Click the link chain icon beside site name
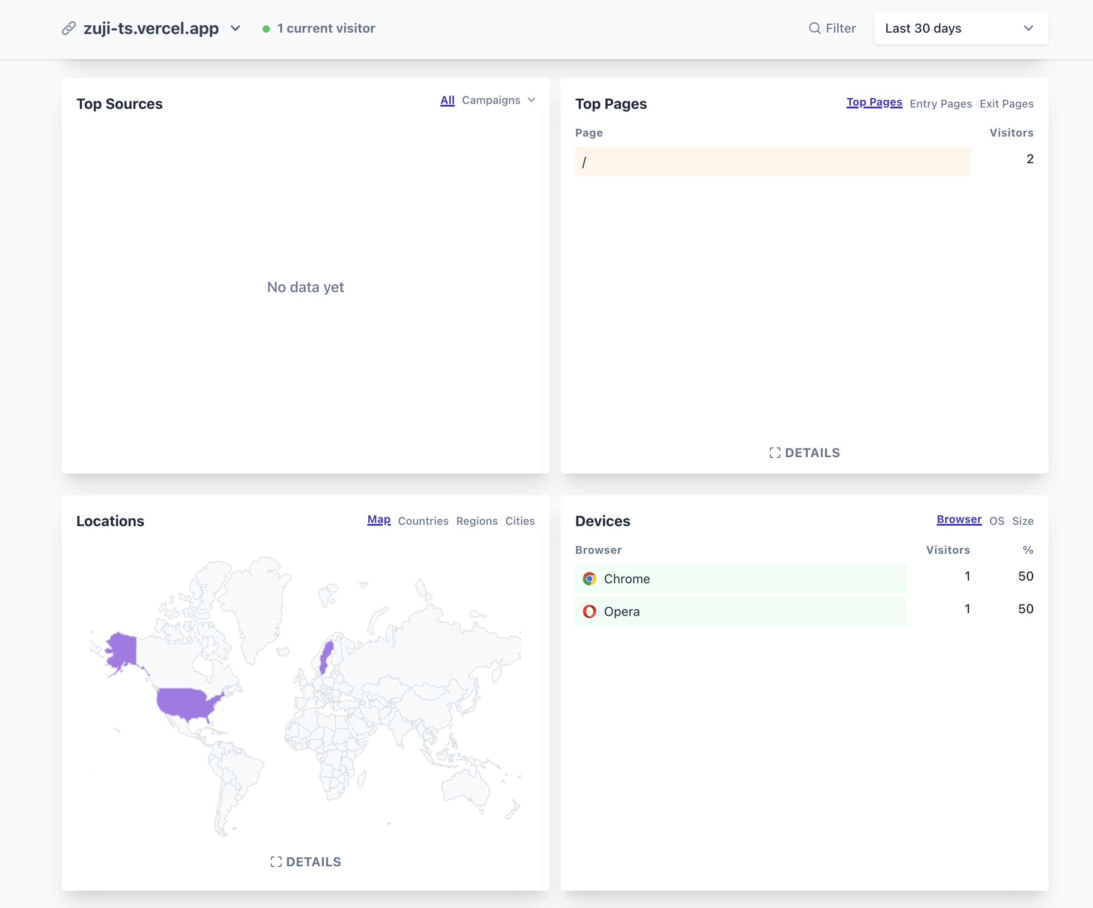Viewport: 1093px width, 908px height. 68,28
